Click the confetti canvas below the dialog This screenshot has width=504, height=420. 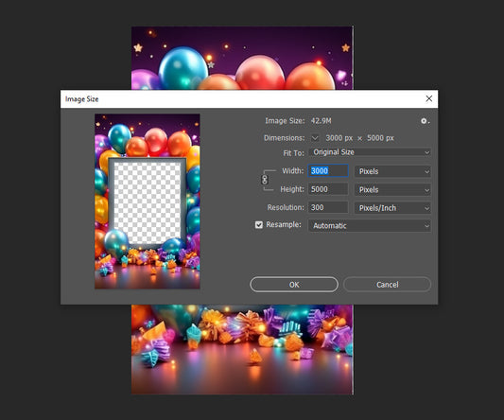click(242, 350)
